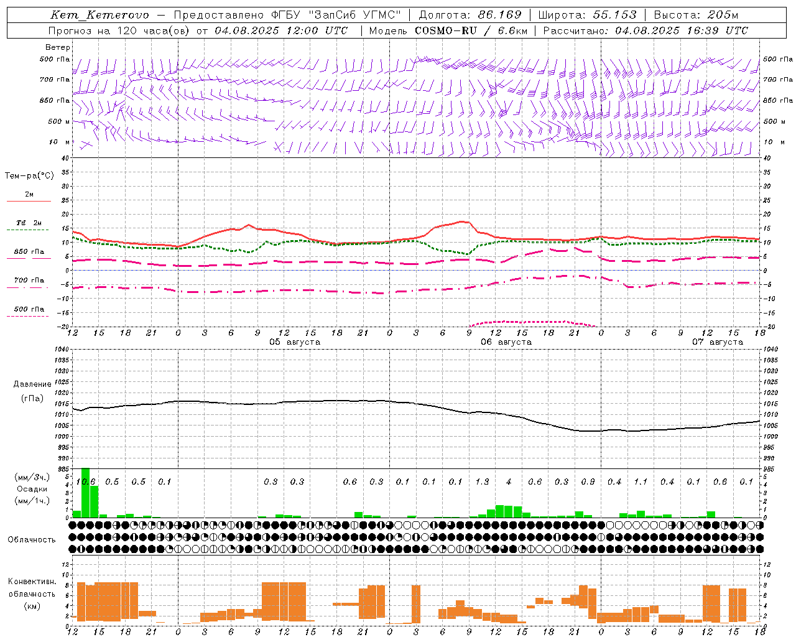Click the tallest green precipitation bar
Screen dimensions: 796x637
tap(86, 493)
